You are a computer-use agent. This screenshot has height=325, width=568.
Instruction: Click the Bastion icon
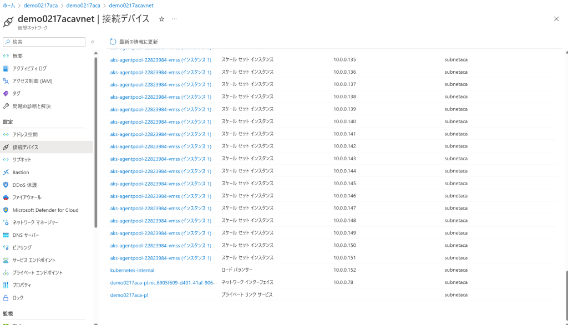pos(6,172)
